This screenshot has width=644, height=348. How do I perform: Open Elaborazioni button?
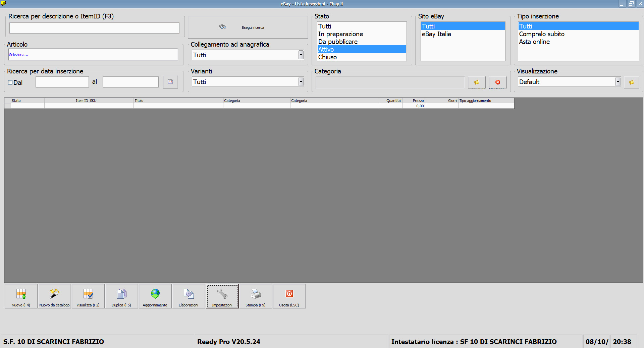[x=189, y=296]
